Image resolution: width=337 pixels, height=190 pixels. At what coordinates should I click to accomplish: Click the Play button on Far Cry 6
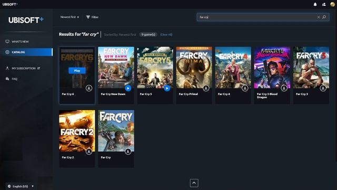coord(77,71)
